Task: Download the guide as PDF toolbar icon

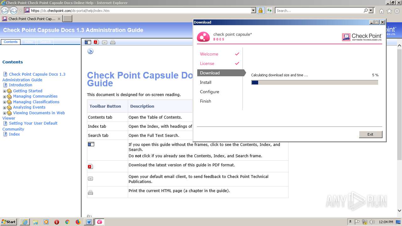Action: (x=96, y=42)
